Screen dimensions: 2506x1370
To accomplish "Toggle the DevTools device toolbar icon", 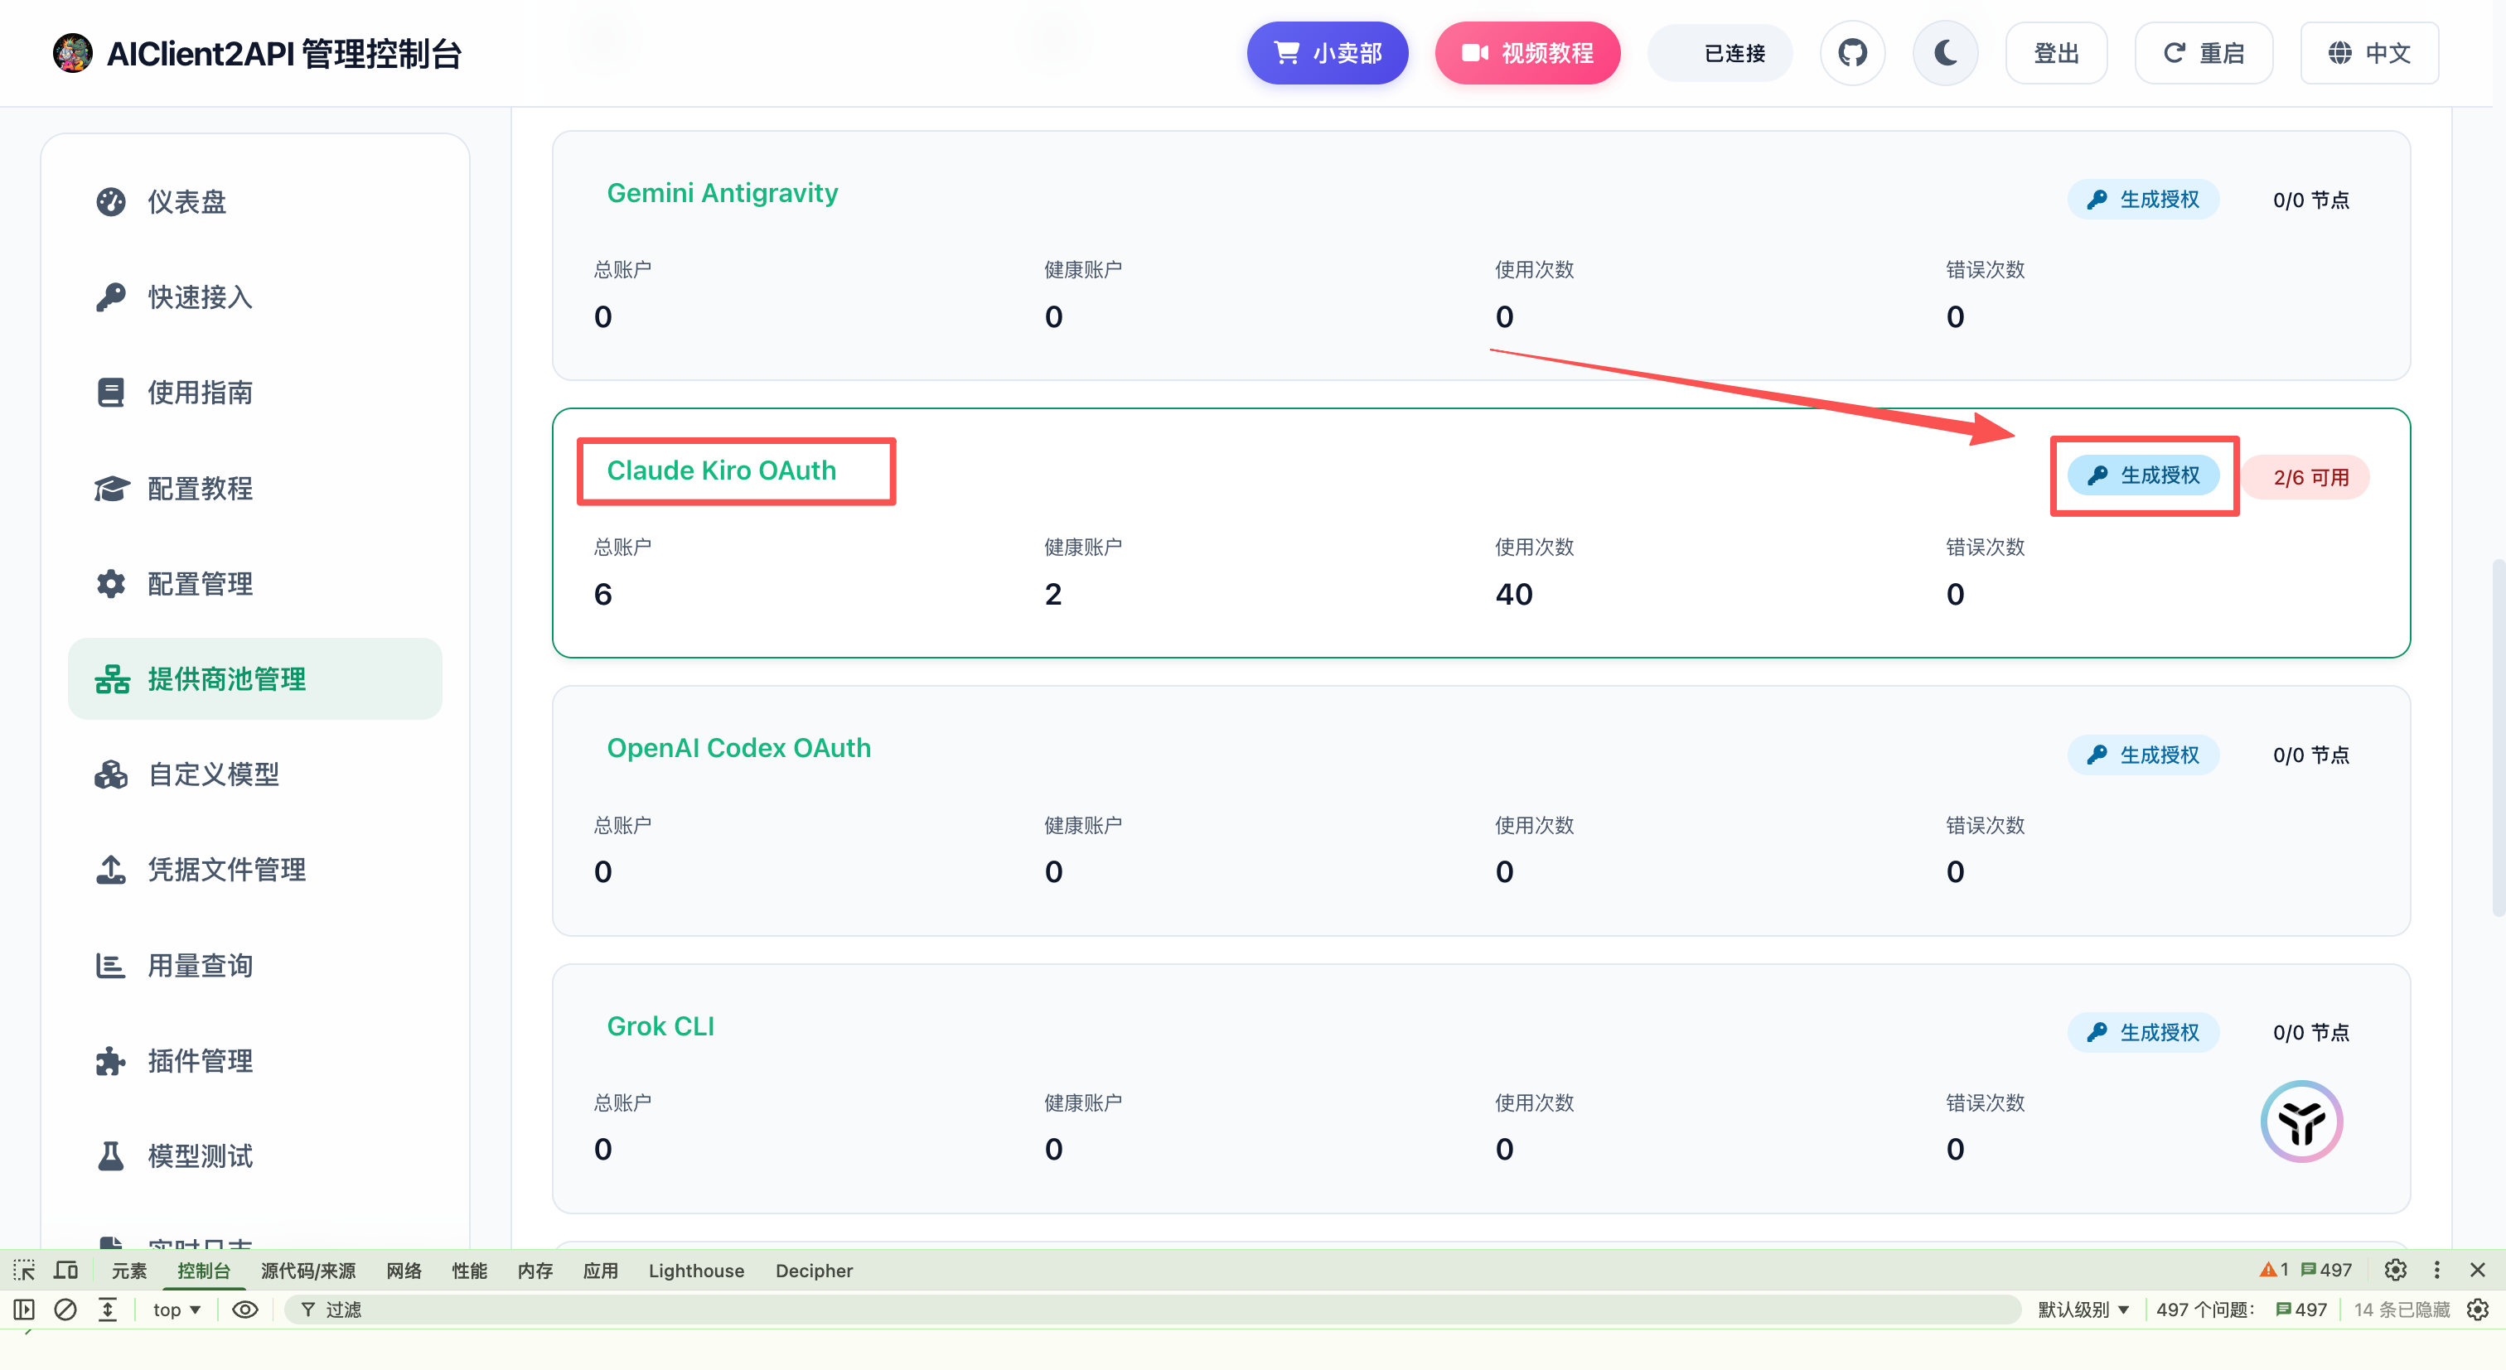I will coord(66,1270).
